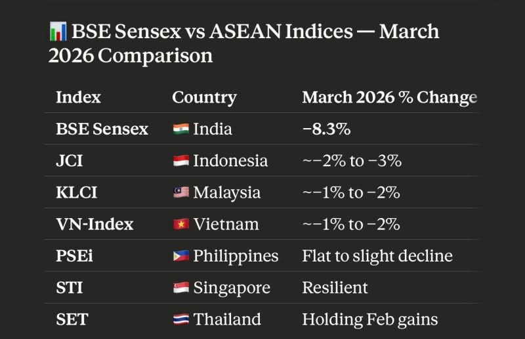Click the March 2026 % Change header
This screenshot has height=339, width=525.
pyautogui.click(x=389, y=98)
